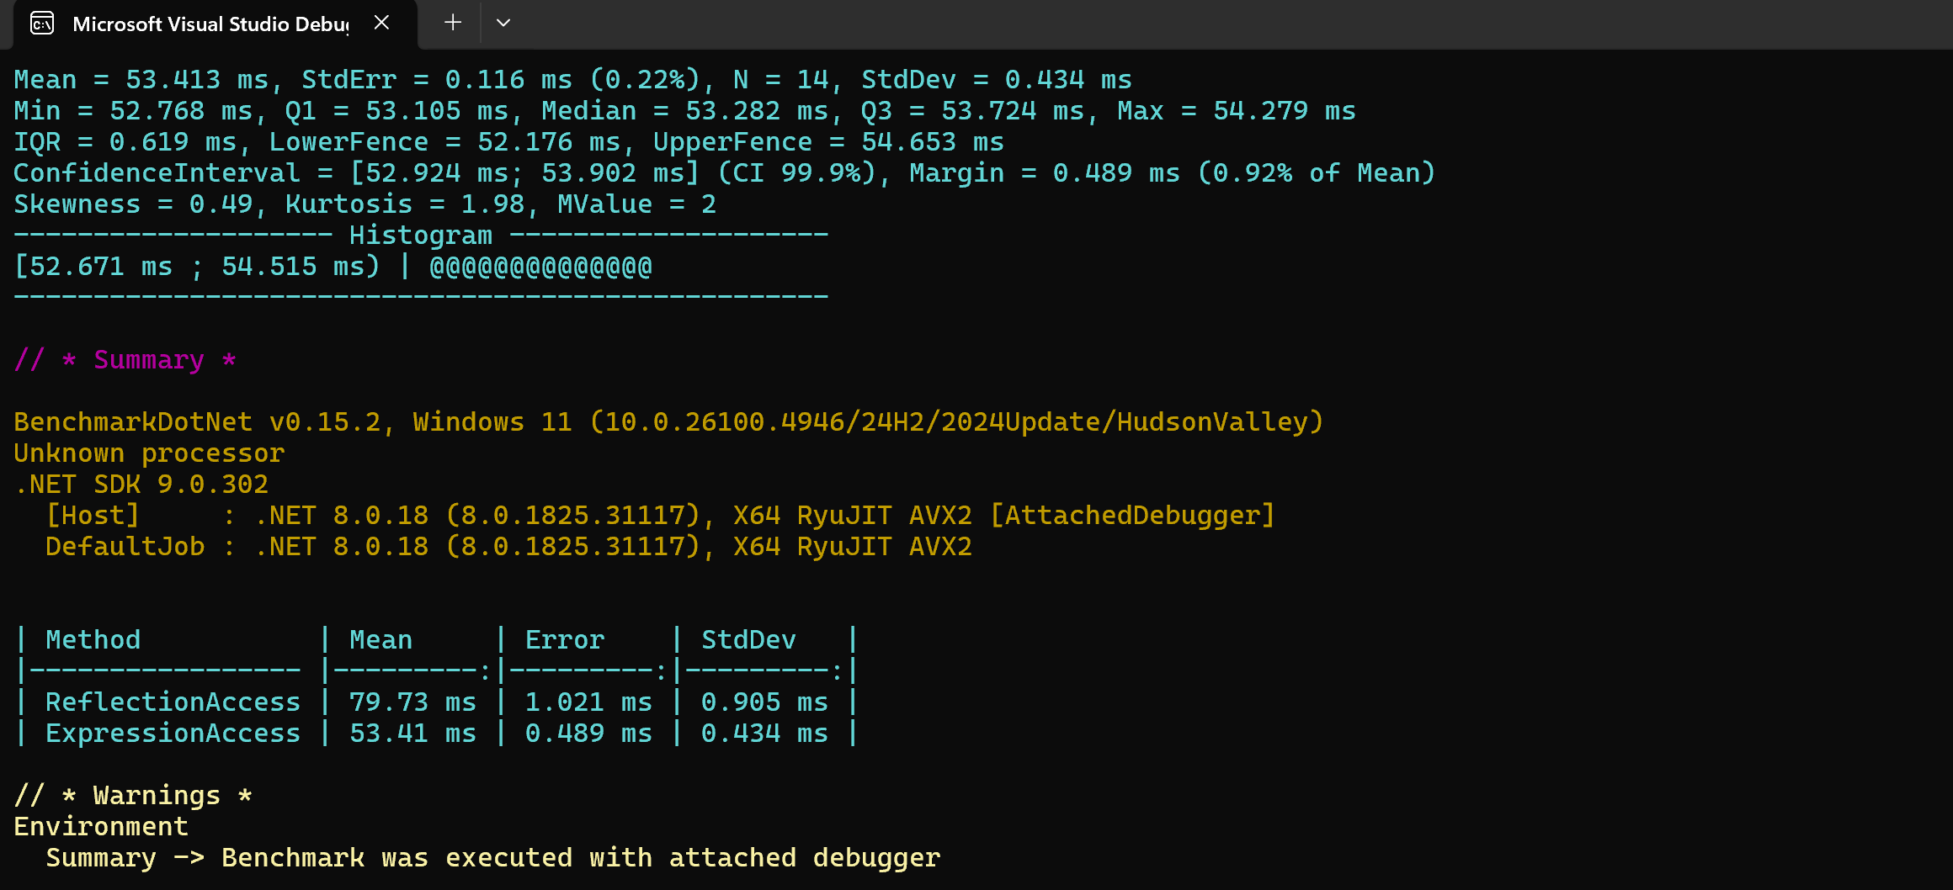Click the ConfidenceInterval text
The height and width of the screenshot is (890, 1953).
[x=157, y=174]
